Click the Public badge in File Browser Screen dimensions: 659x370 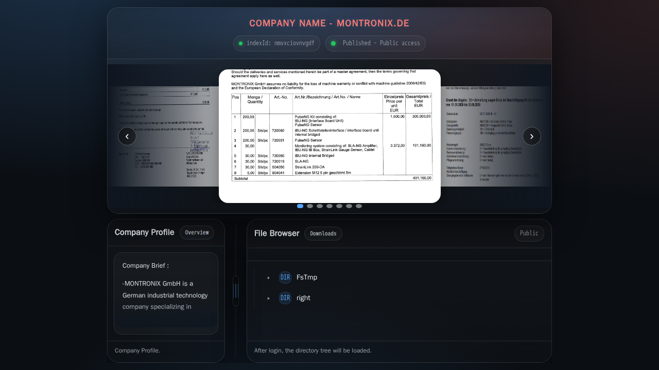click(x=529, y=234)
